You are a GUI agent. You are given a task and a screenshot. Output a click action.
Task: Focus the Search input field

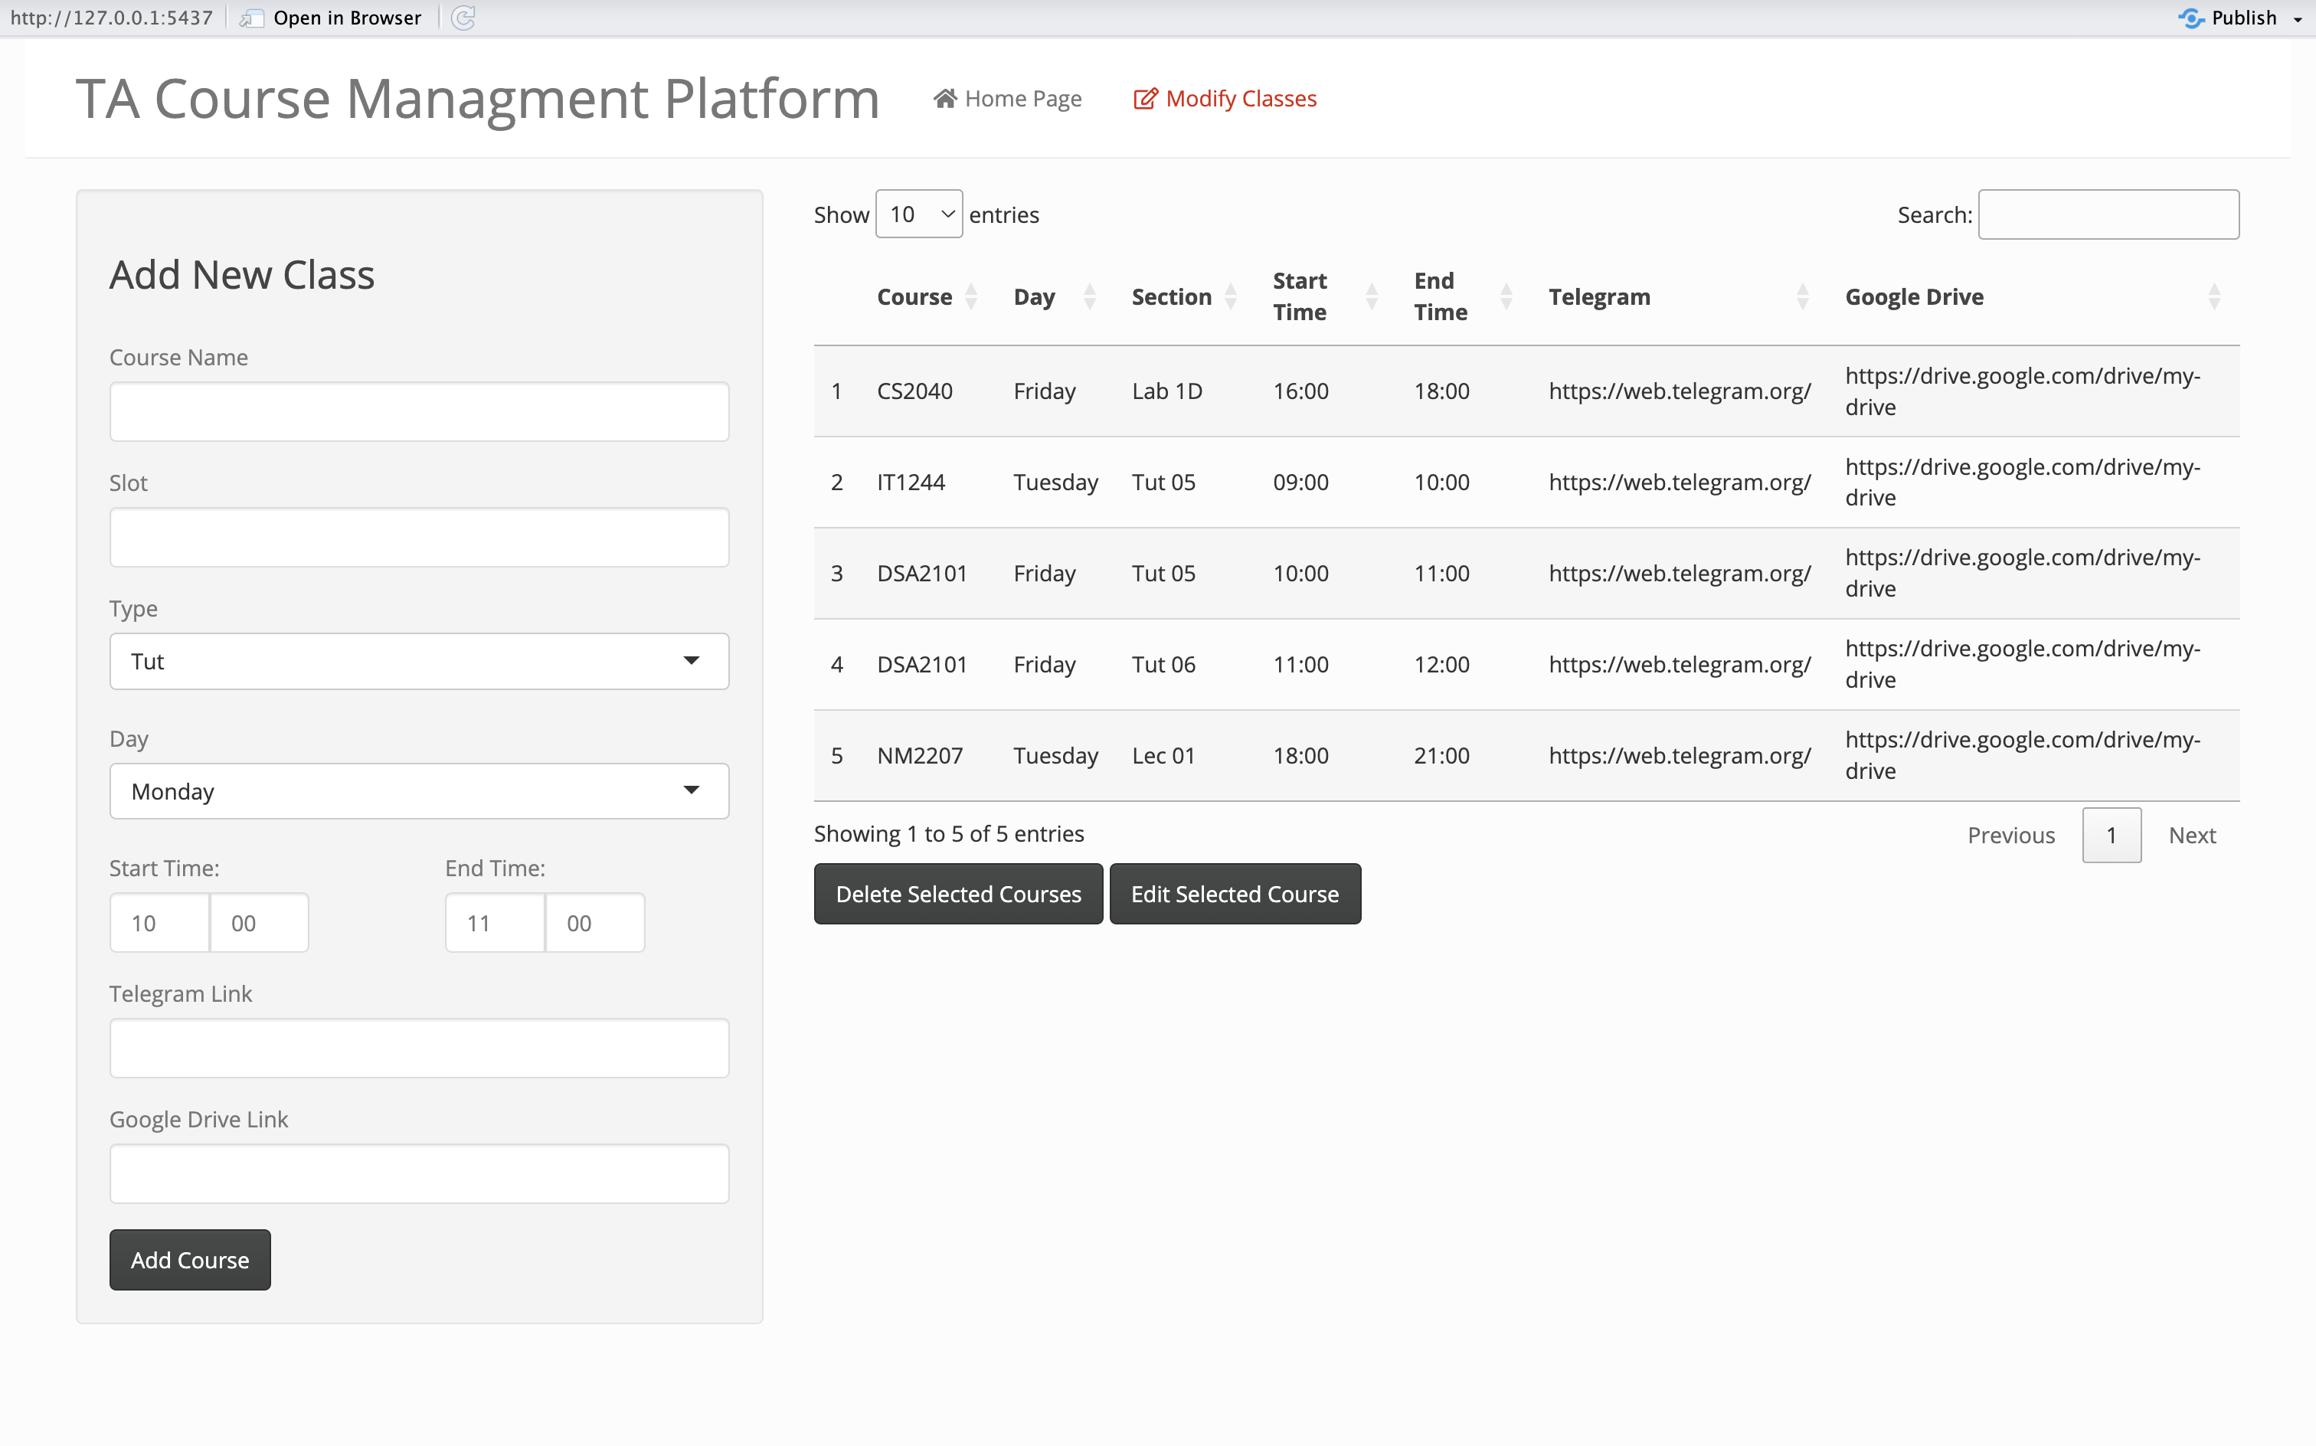pyautogui.click(x=2108, y=214)
